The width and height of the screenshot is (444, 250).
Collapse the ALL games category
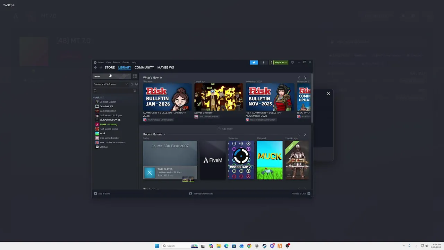[94, 98]
